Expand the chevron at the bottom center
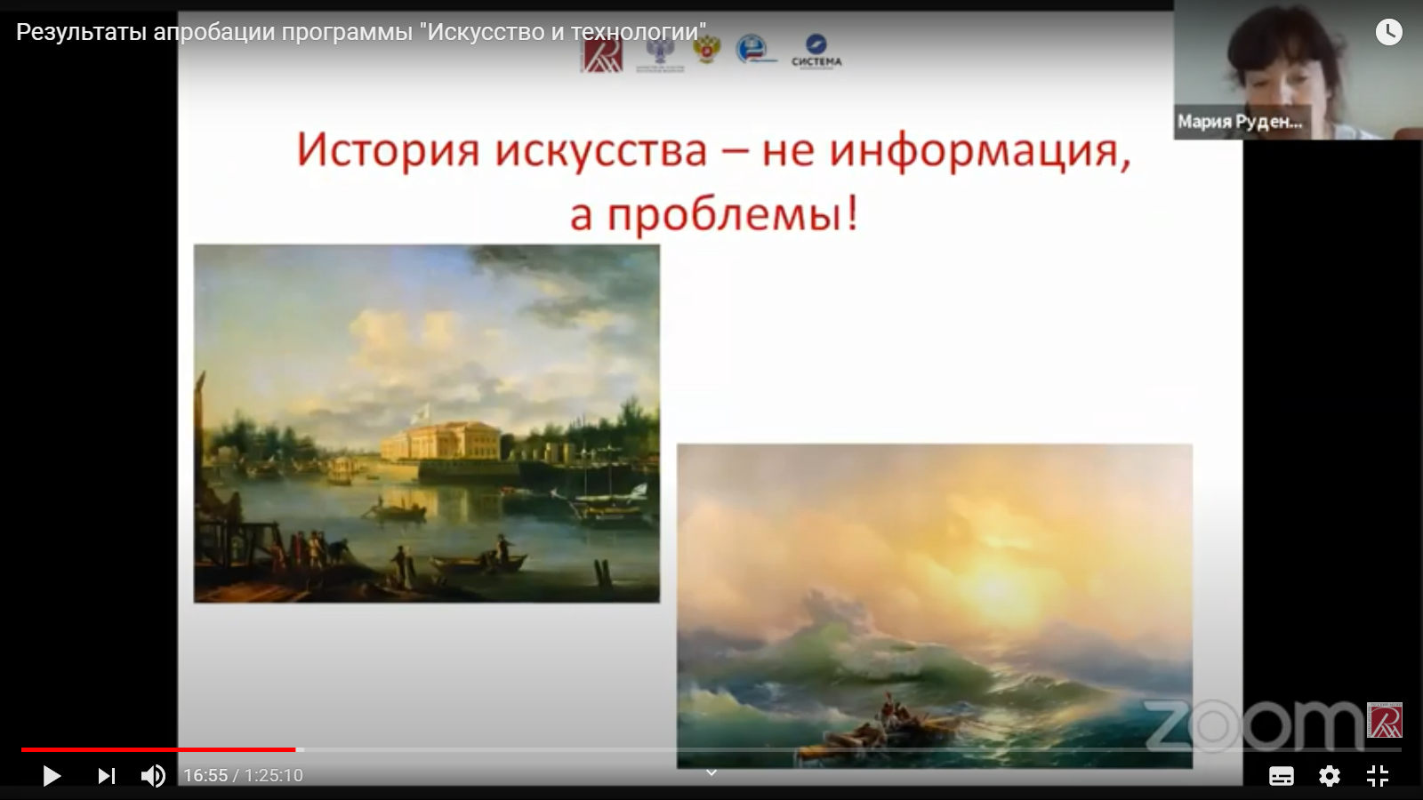This screenshot has width=1423, height=800. point(711,772)
